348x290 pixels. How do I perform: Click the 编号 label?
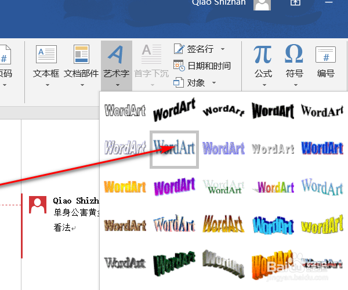(x=326, y=74)
